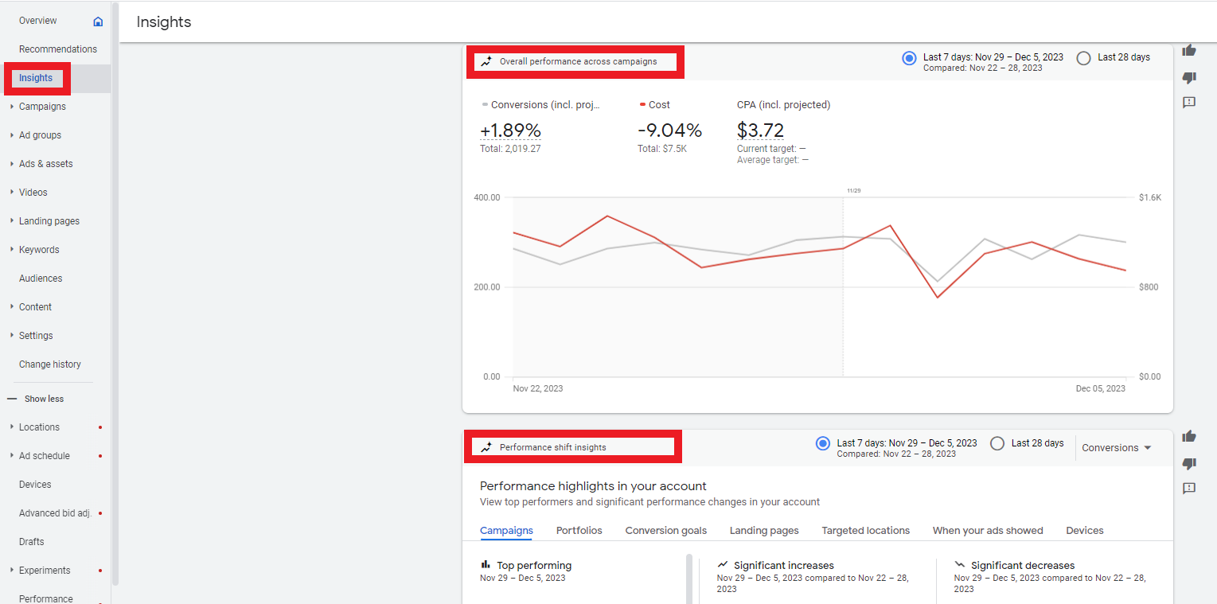This screenshot has width=1217, height=604.
Task: Click the thumbs up icon near overall performance chart
Action: click(x=1189, y=50)
